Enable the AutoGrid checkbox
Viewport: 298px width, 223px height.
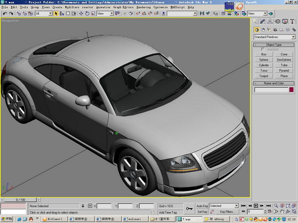(263, 49)
